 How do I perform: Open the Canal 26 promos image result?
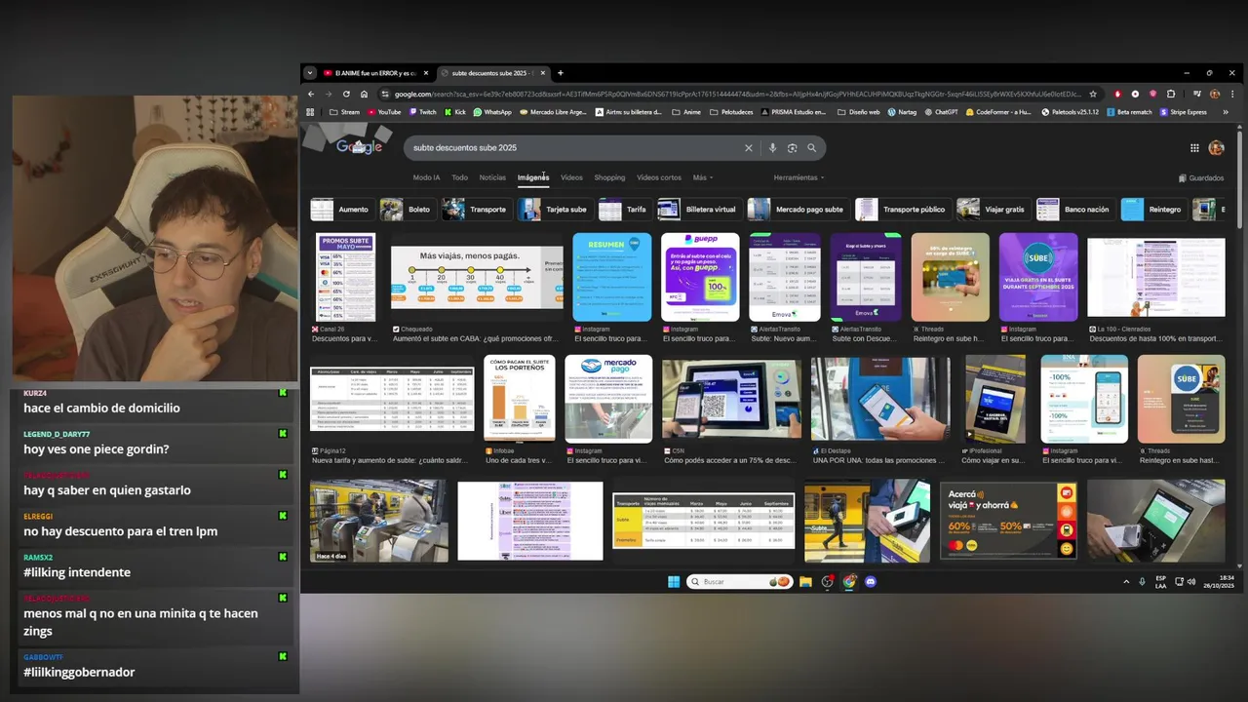(x=346, y=278)
